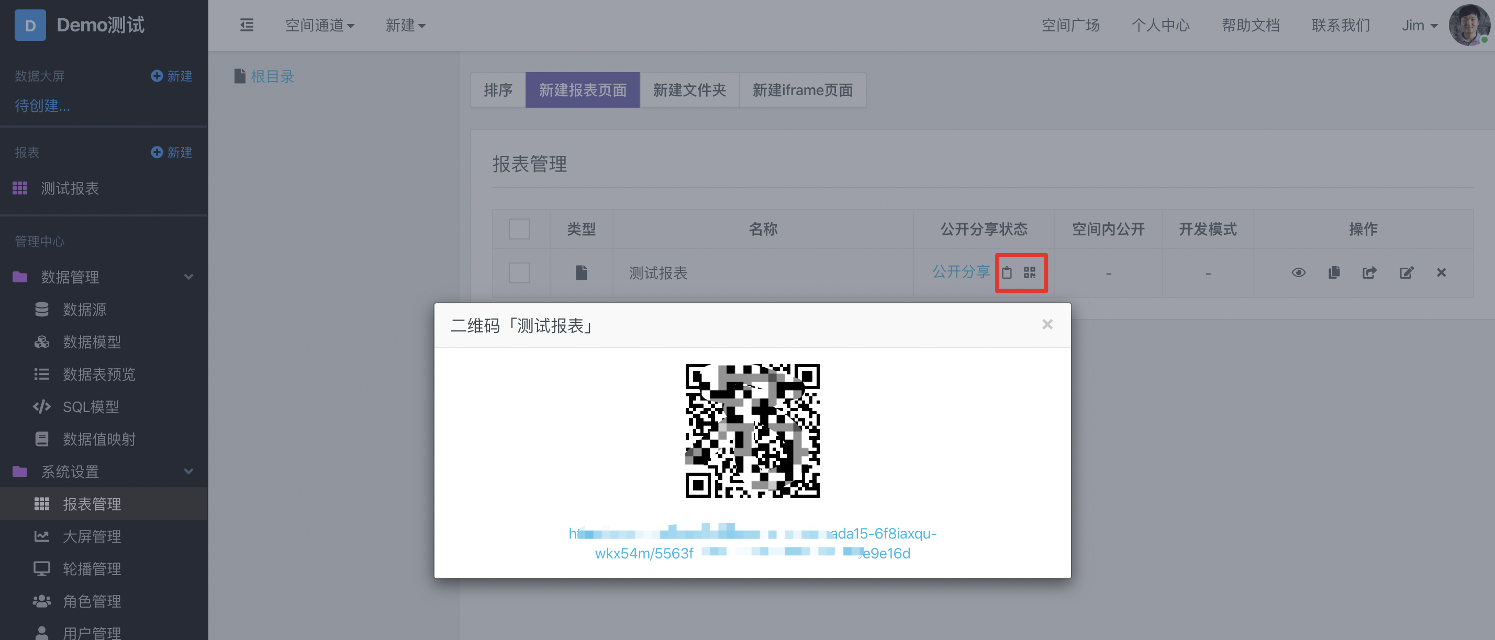Toggle the sidebar collapse icon in top bar
1495x640 pixels.
(x=247, y=25)
